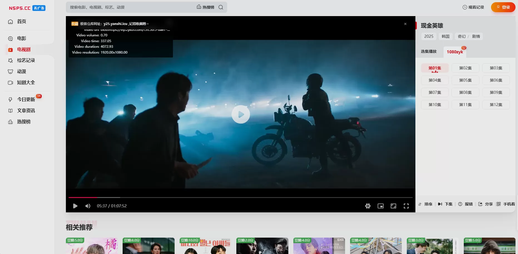The height and width of the screenshot is (254, 518).
Task: Click the search magnifier icon
Action: tap(221, 7)
